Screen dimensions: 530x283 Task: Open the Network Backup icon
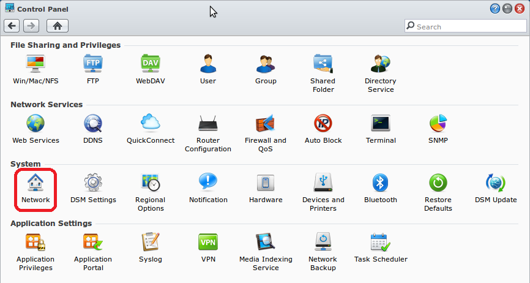(323, 242)
